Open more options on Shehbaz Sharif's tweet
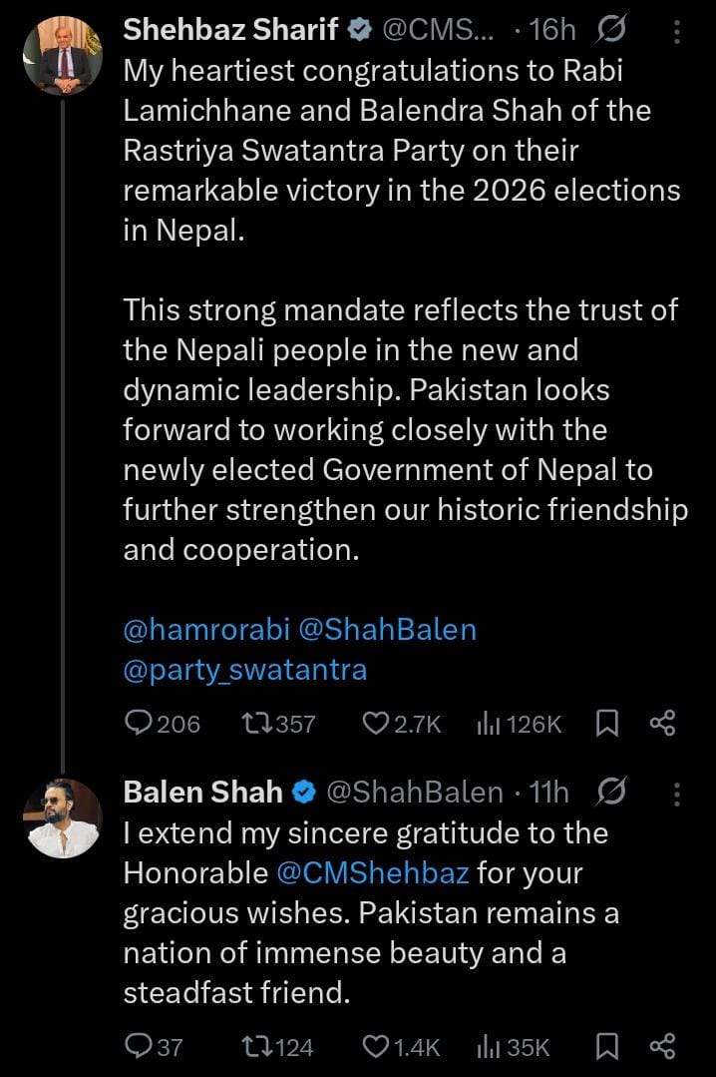 [678, 33]
